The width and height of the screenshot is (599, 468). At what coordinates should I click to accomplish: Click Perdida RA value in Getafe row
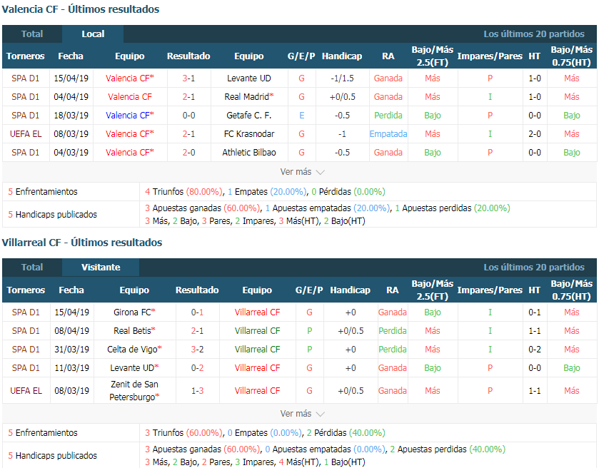coord(388,116)
